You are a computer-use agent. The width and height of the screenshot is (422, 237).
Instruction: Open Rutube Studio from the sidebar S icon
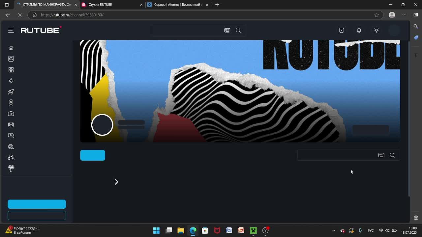11,59
